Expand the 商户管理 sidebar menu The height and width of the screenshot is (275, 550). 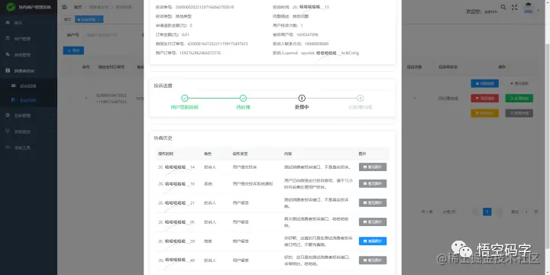[29, 39]
